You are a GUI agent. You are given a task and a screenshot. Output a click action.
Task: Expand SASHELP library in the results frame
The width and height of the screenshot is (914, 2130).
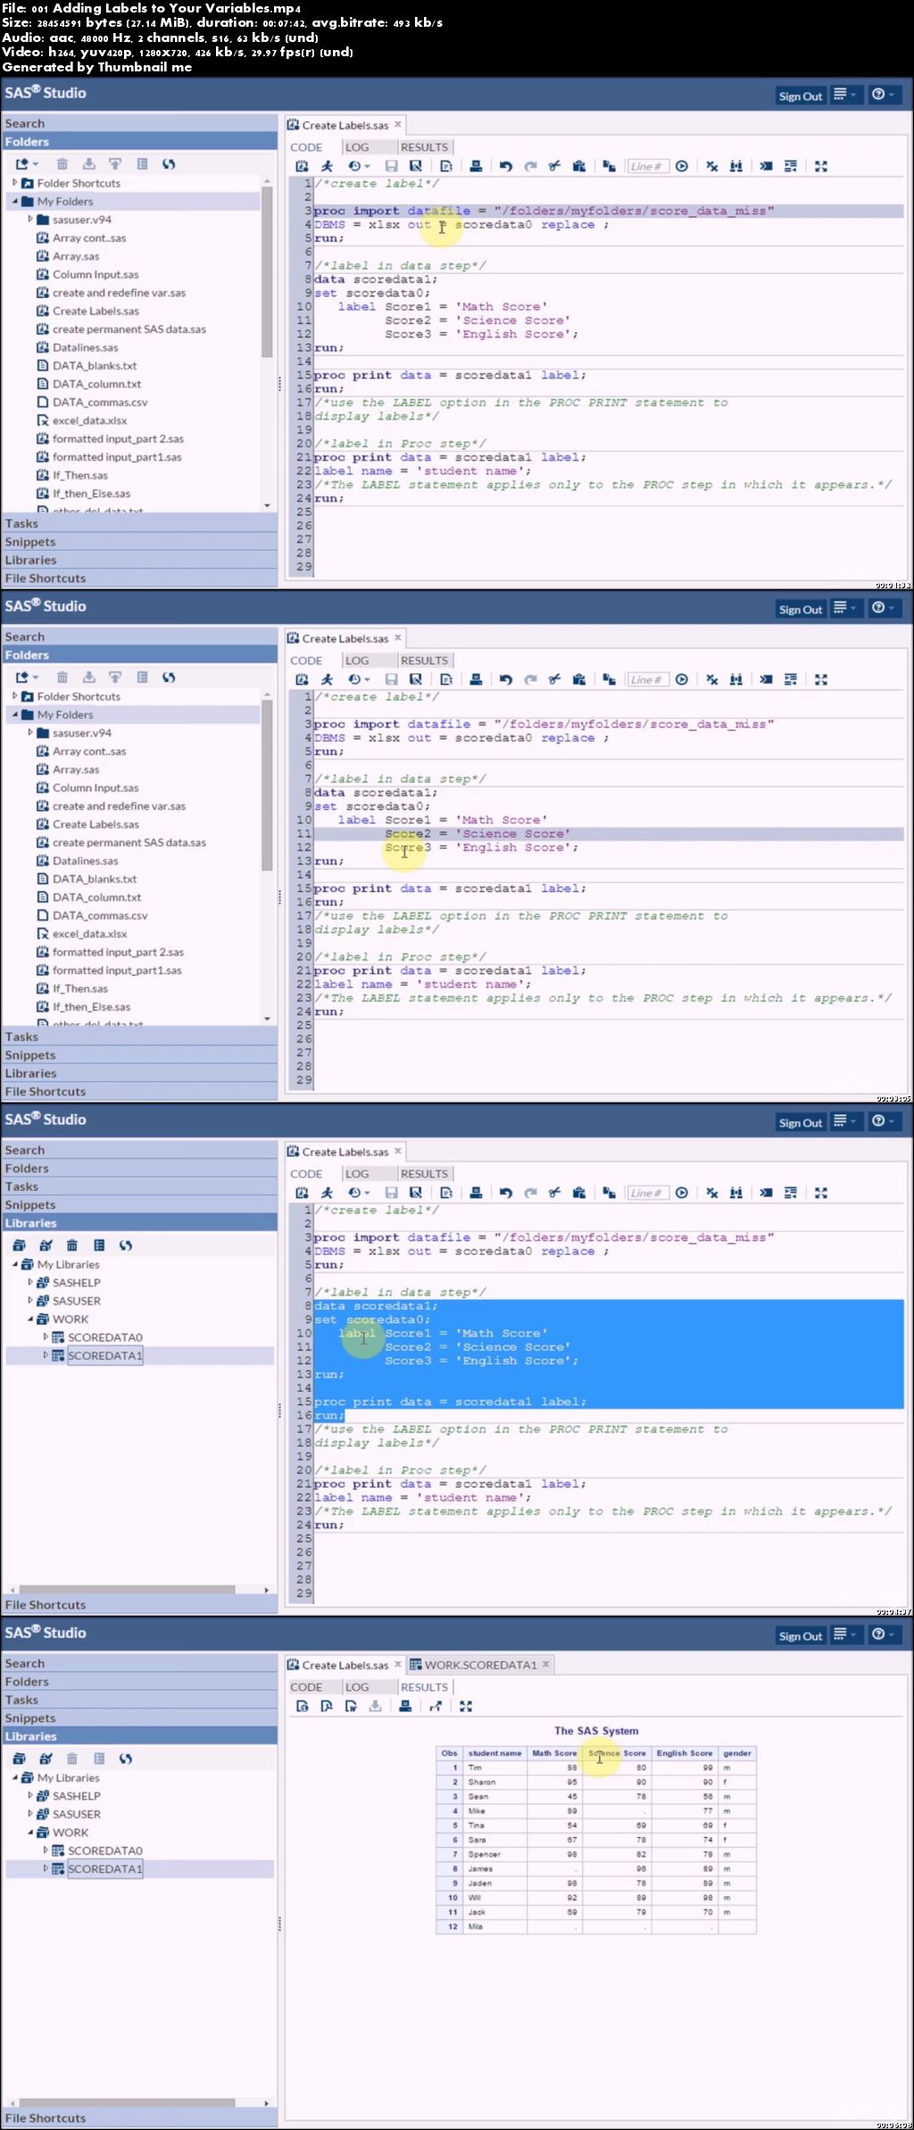(x=30, y=1795)
